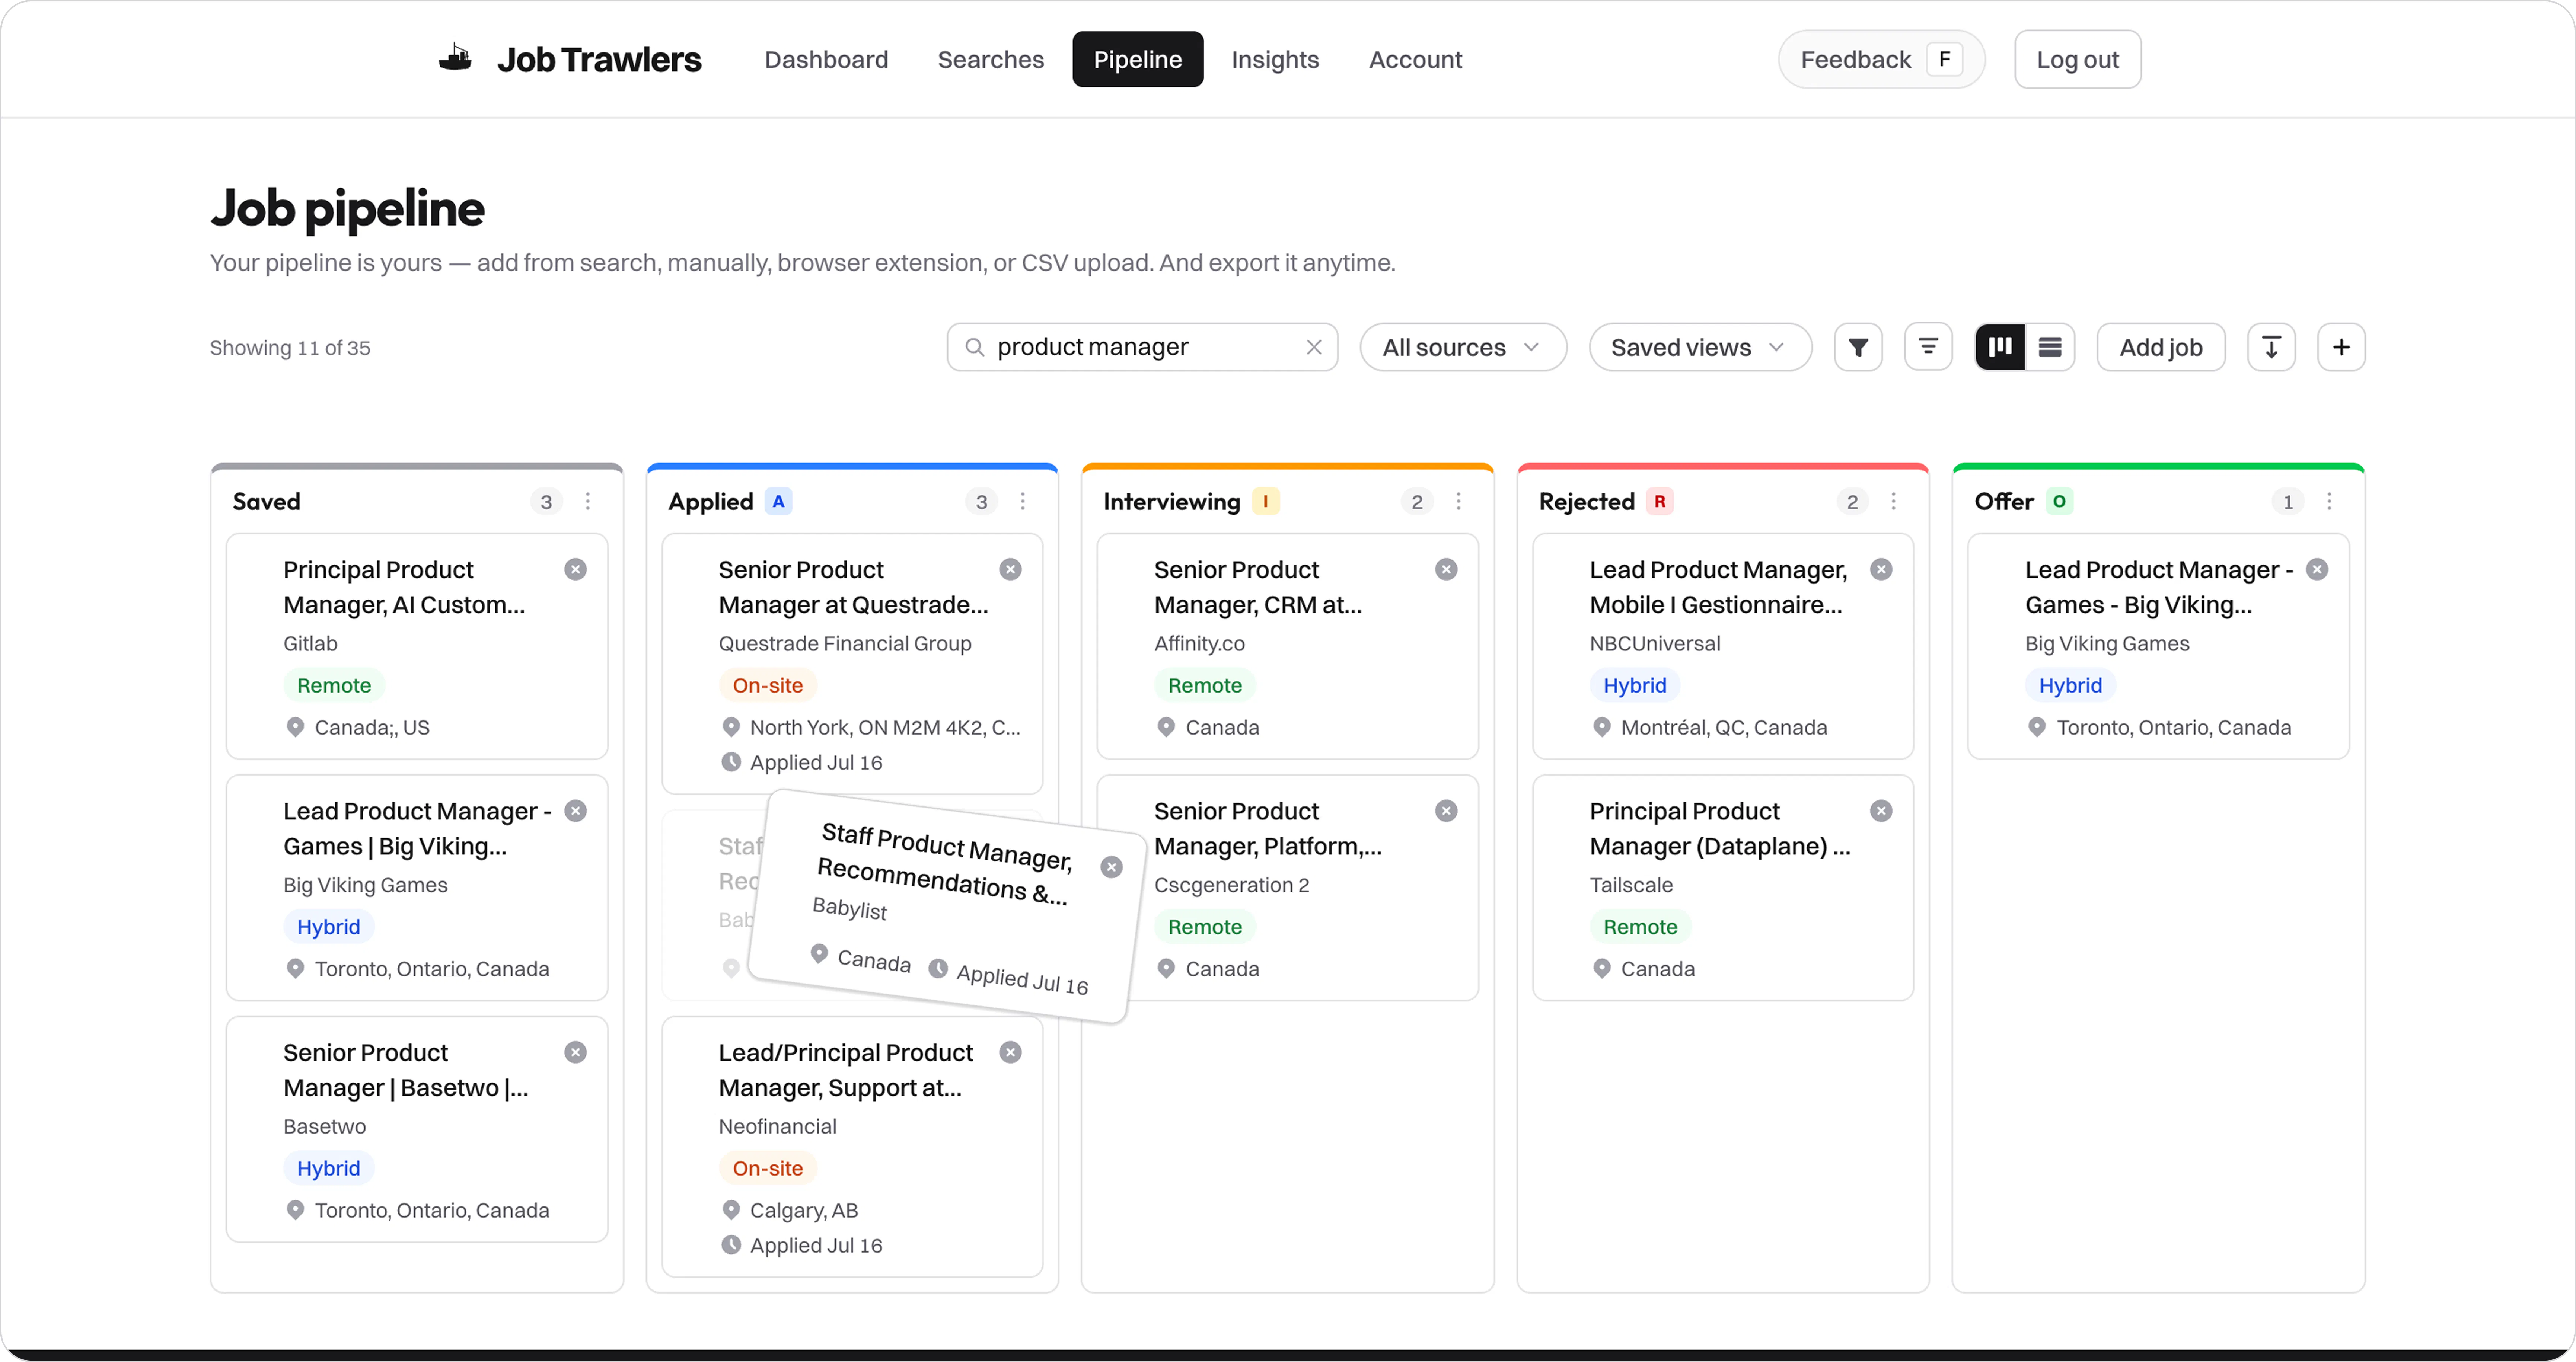Click the Tailscale company name

[1631, 885]
